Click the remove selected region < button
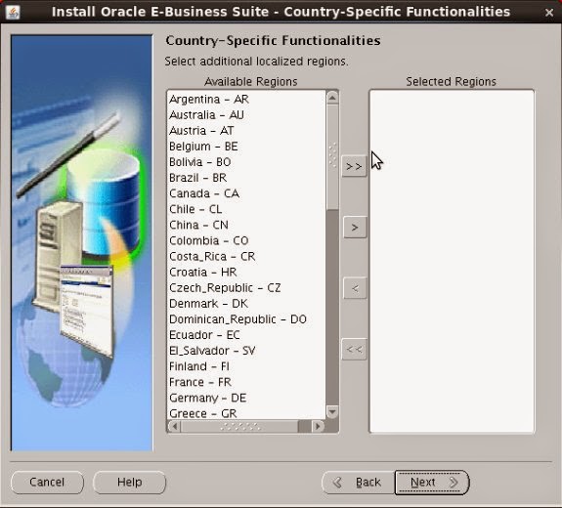Viewport: 562px width, 508px height. pyautogui.click(x=355, y=288)
